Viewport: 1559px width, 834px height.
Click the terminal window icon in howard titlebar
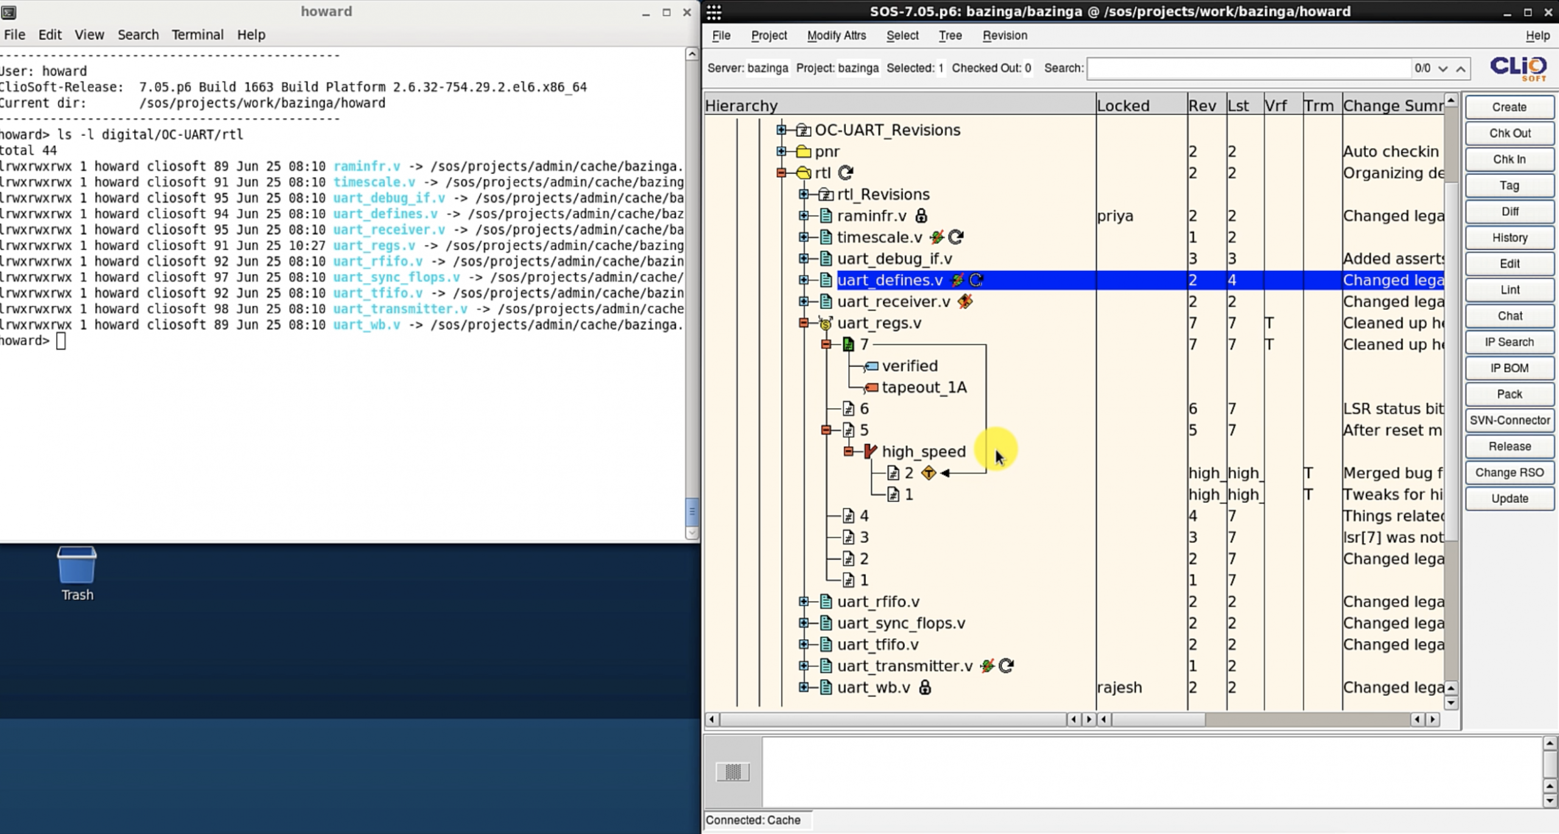(x=9, y=12)
